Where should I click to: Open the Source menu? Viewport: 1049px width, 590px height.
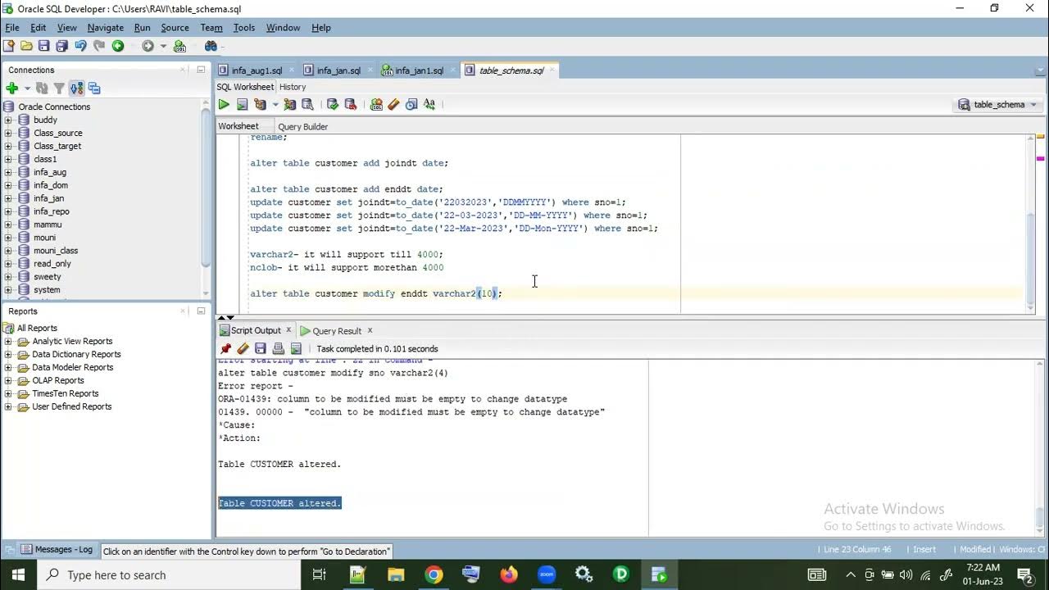tap(175, 28)
